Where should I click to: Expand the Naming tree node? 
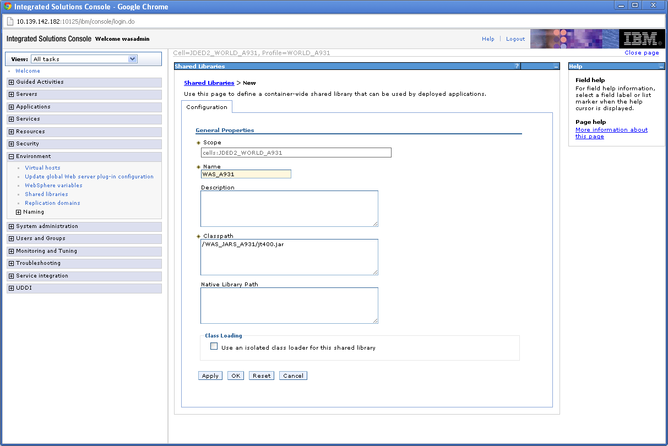pos(19,212)
